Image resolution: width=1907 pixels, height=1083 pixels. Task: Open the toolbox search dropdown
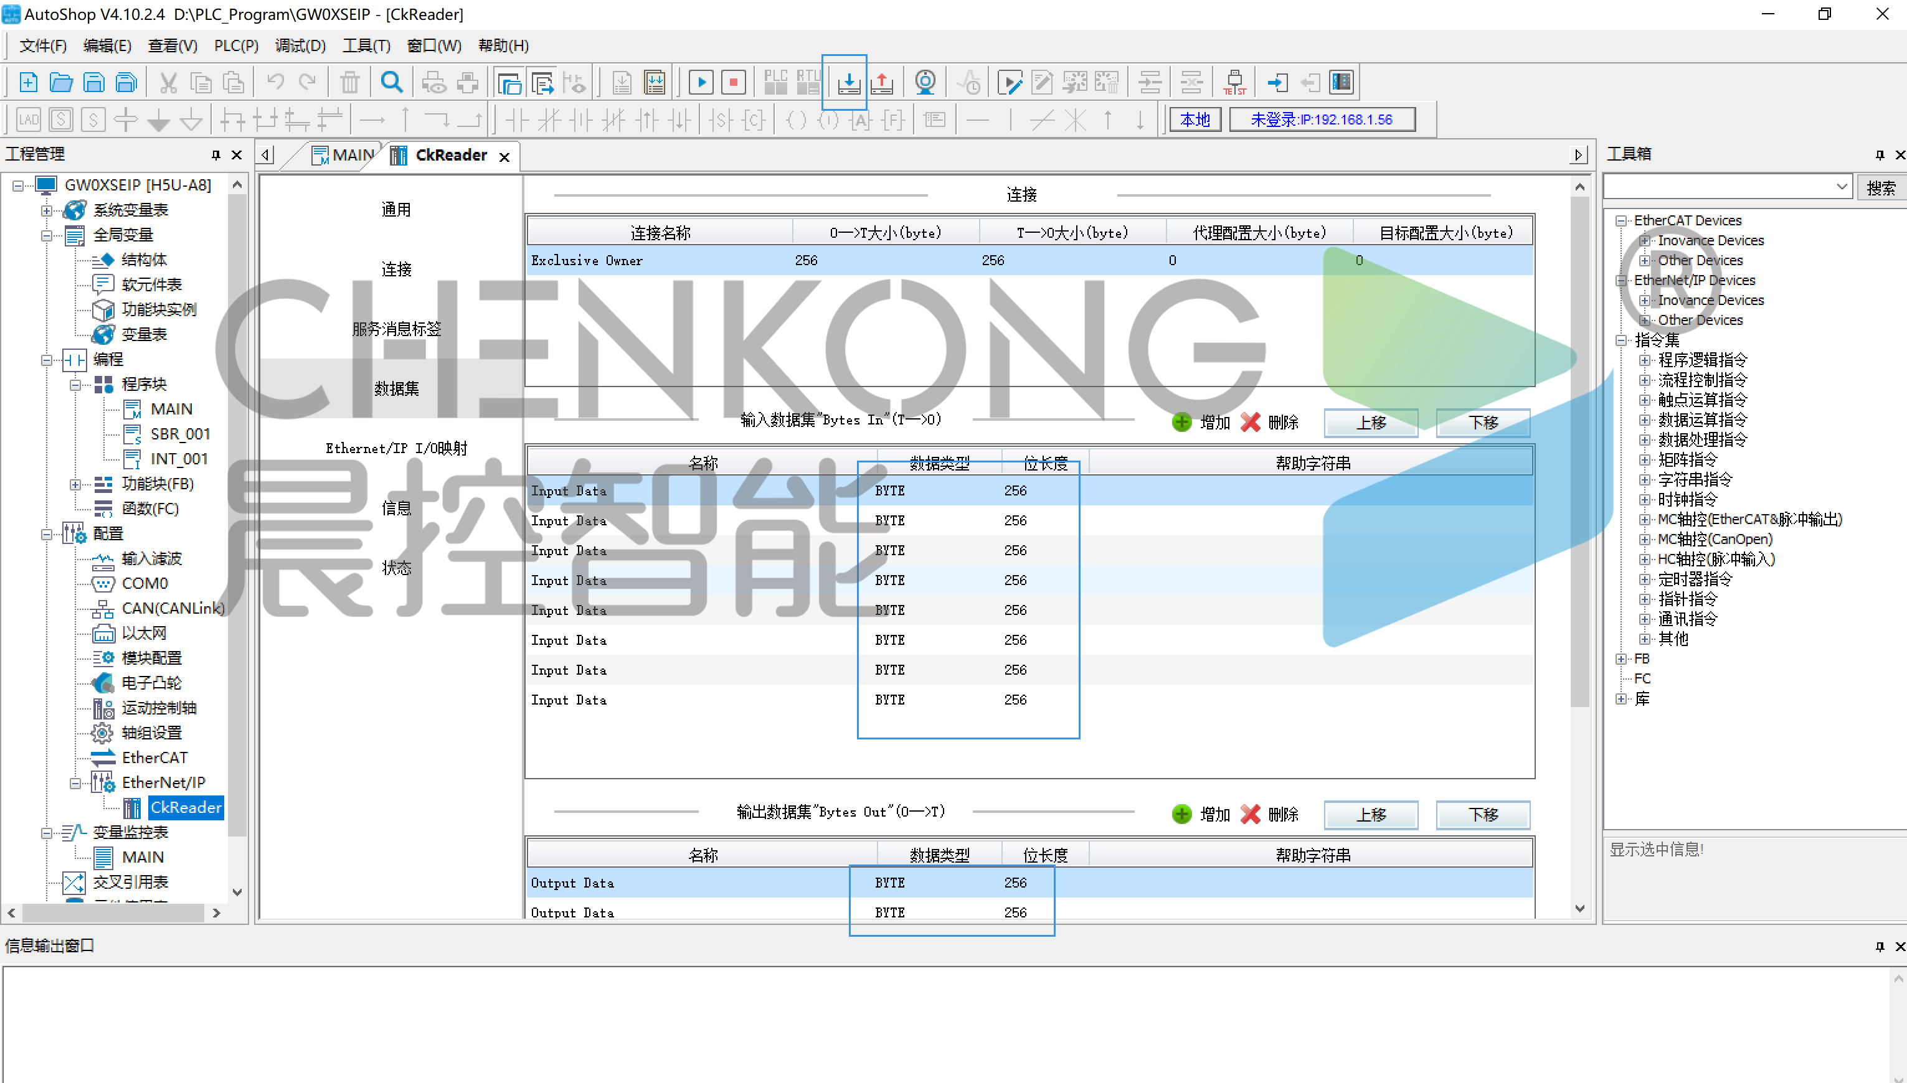[1842, 187]
